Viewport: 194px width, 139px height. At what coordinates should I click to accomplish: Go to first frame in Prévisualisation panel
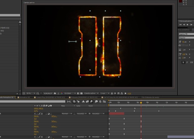pyautogui.click(x=181, y=25)
